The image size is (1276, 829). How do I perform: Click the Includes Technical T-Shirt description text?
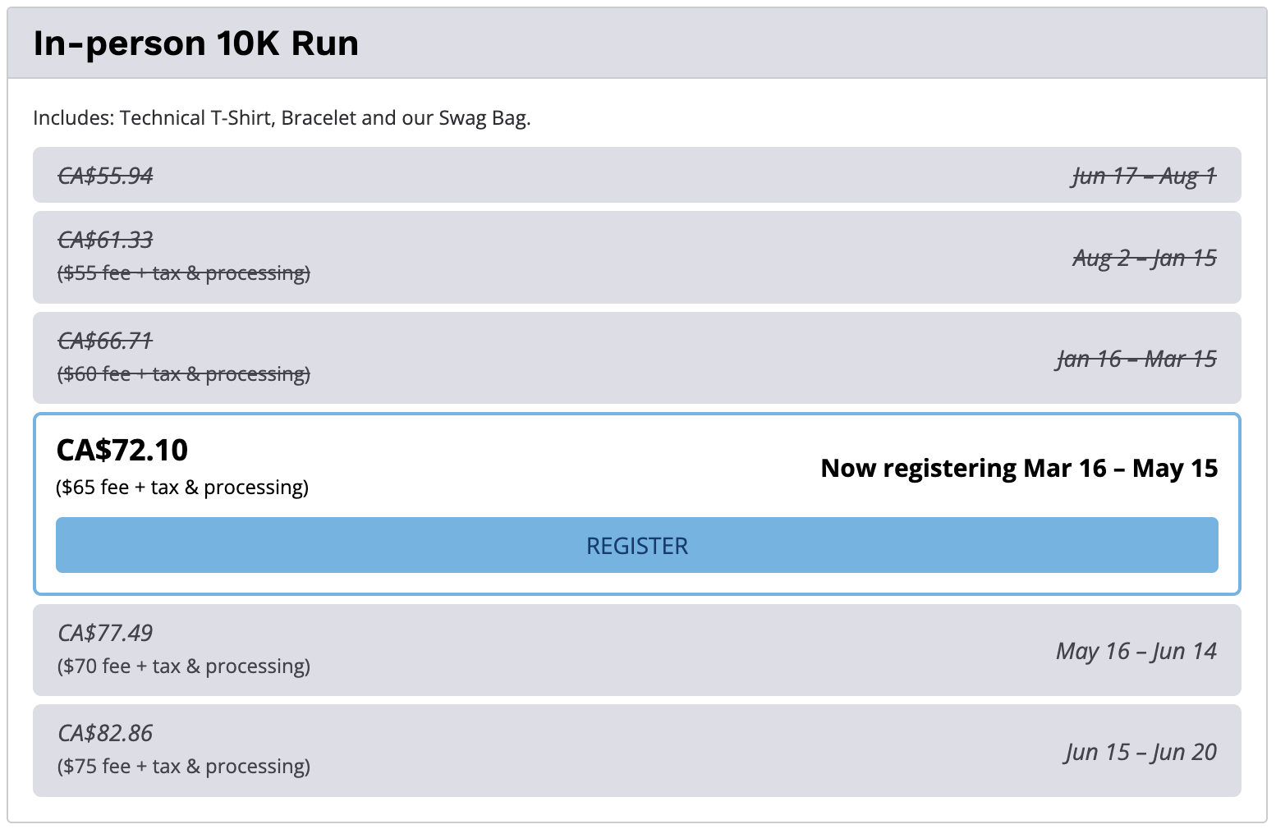[x=282, y=118]
